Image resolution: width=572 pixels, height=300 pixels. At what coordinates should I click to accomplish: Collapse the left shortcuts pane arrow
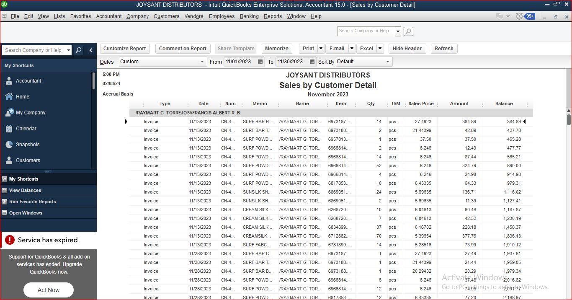pyautogui.click(x=90, y=50)
